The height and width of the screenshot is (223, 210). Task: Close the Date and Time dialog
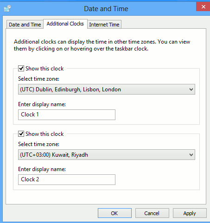tap(203, 6)
